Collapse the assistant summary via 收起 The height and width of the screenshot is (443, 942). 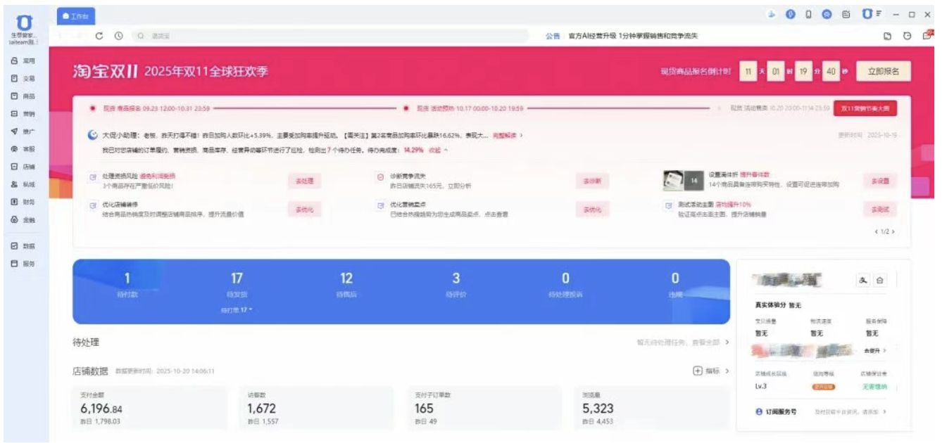click(x=437, y=150)
